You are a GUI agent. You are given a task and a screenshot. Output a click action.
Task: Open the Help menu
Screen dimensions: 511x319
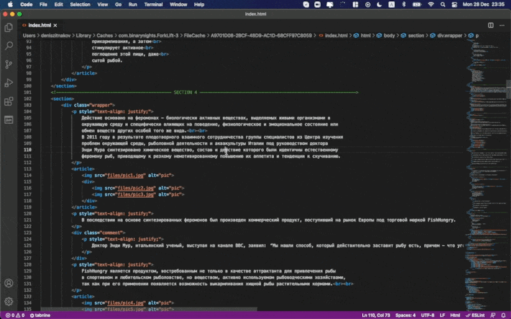click(199, 4)
